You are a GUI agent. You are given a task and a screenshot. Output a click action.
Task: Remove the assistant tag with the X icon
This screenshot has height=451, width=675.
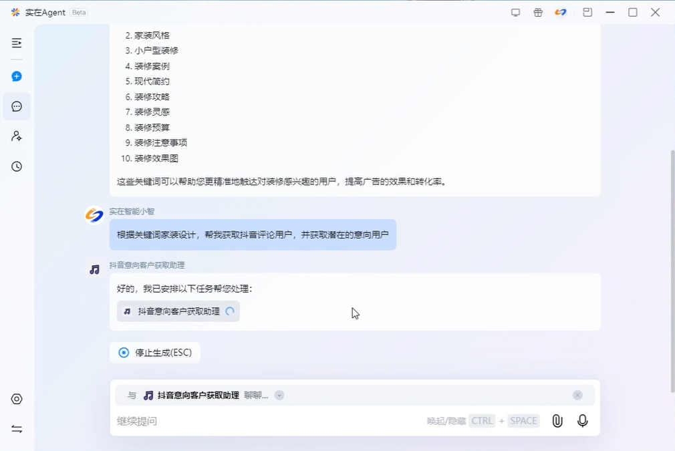577,395
